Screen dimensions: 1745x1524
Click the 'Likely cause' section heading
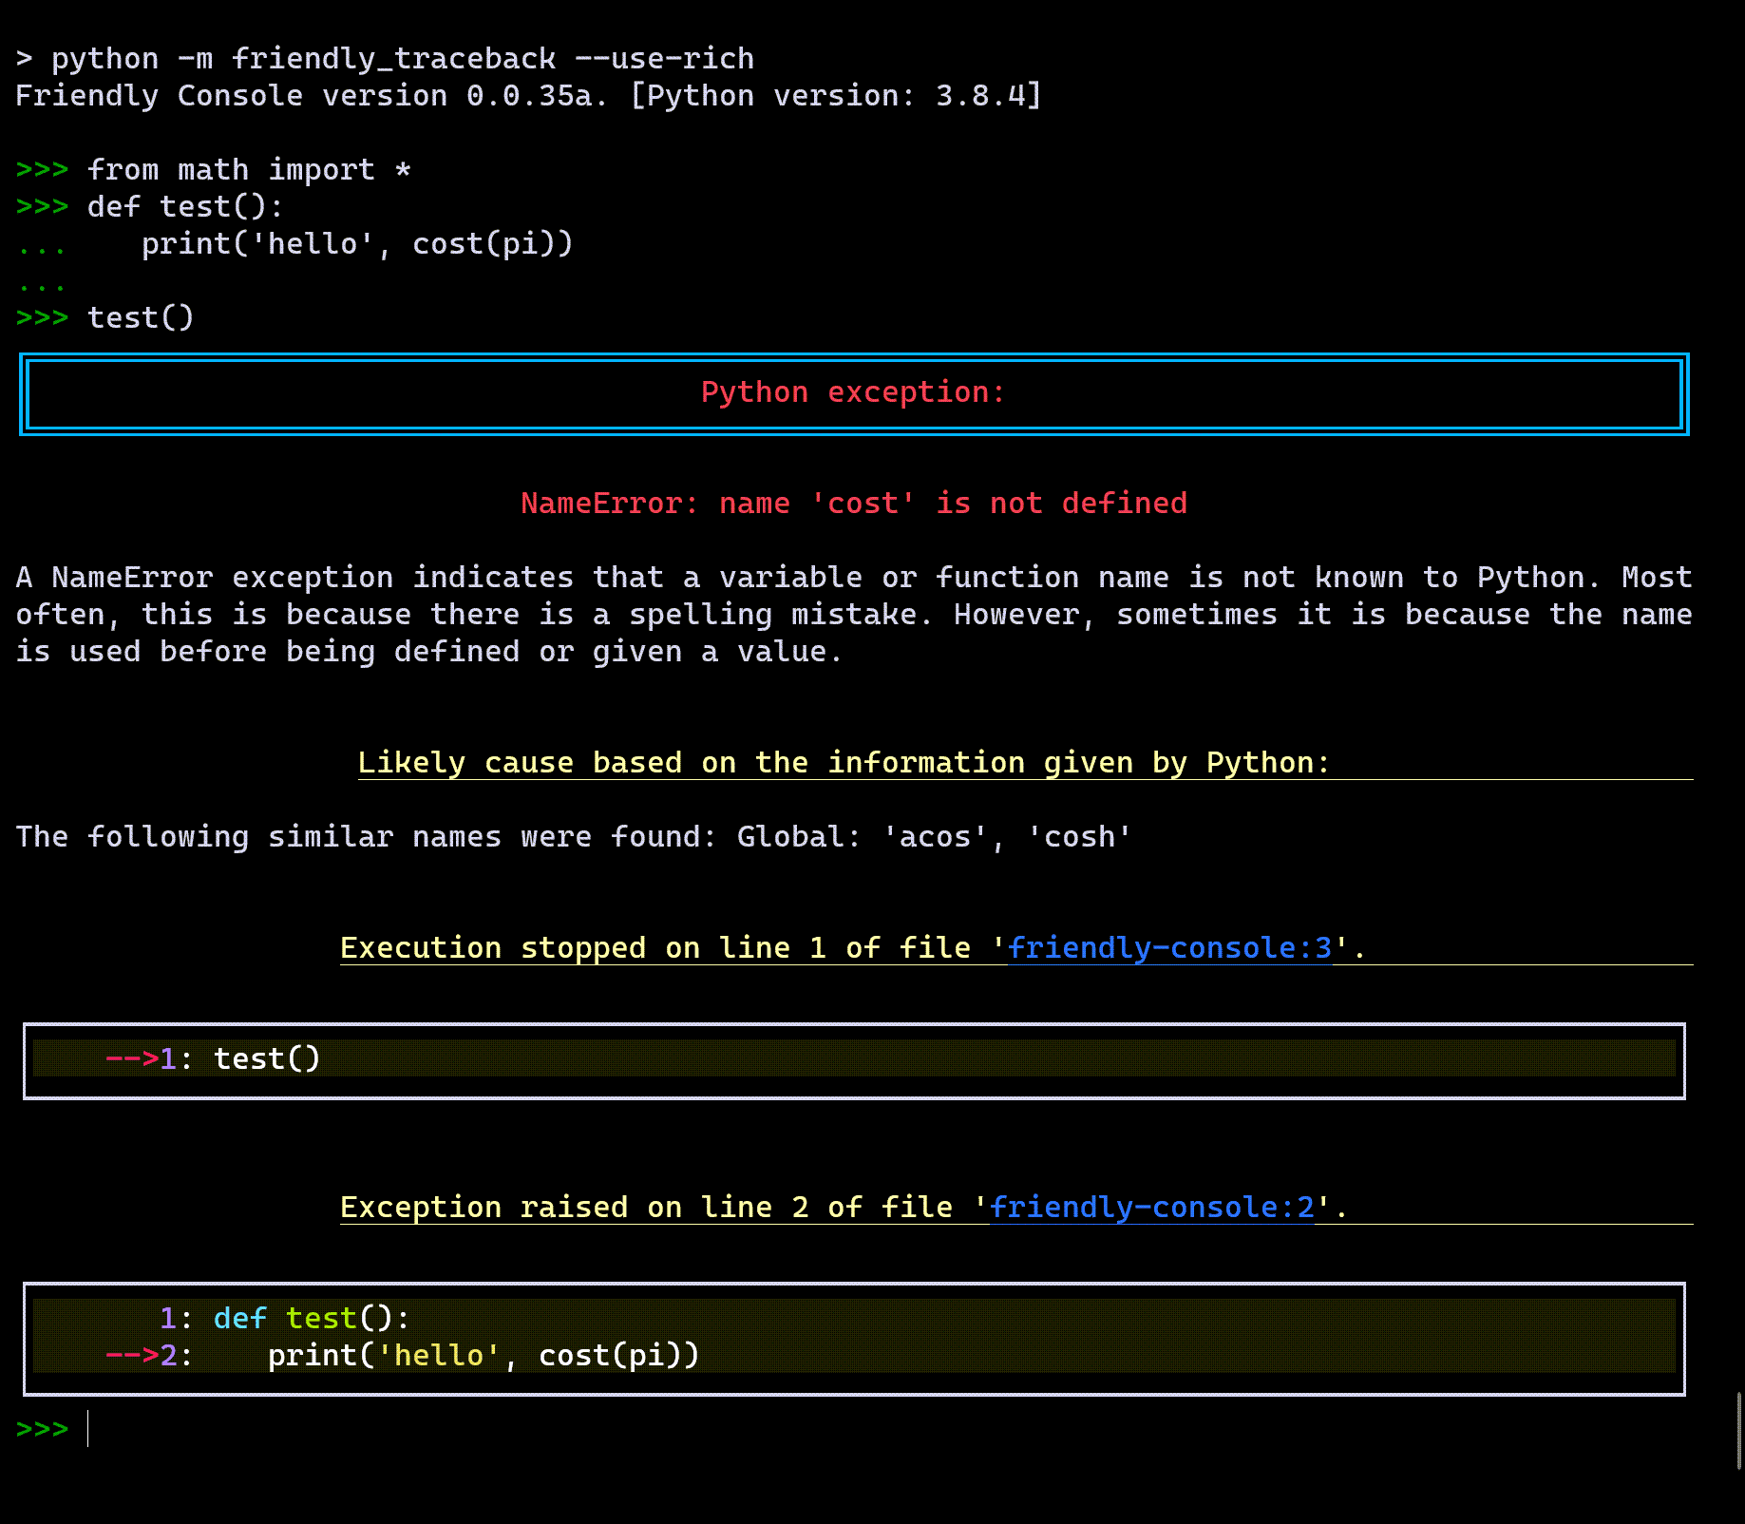[843, 762]
